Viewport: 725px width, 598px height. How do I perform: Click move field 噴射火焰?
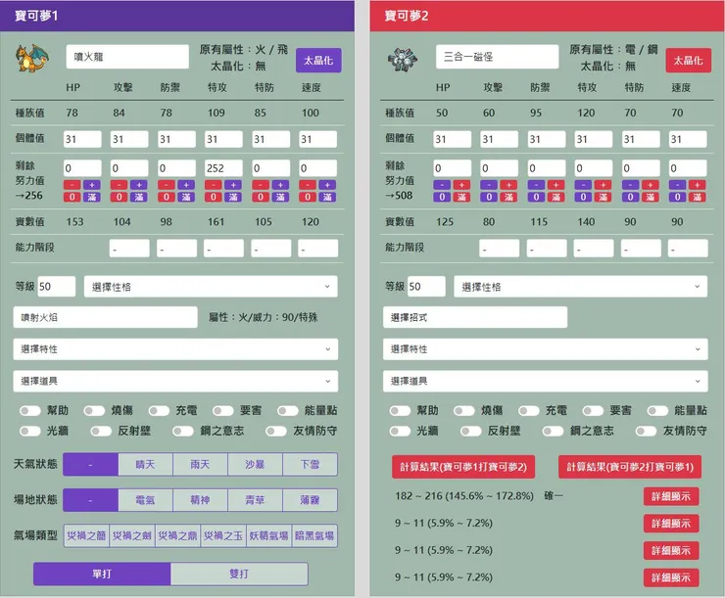tap(106, 318)
